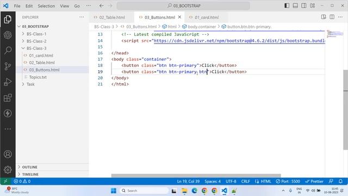Click the open preview to side icon
The height and width of the screenshot is (196, 348).
[324, 17]
